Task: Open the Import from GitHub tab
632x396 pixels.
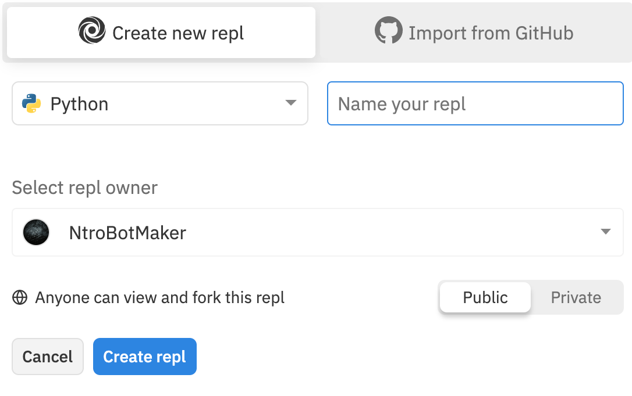Action: pyautogui.click(x=474, y=33)
